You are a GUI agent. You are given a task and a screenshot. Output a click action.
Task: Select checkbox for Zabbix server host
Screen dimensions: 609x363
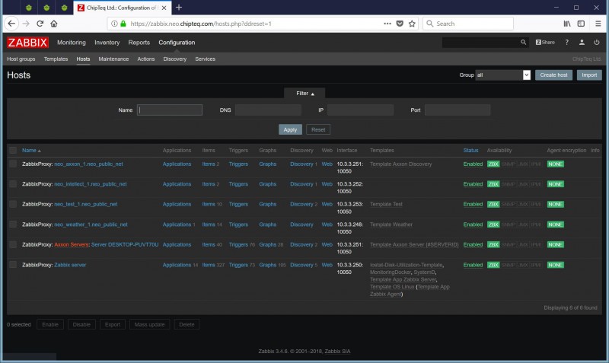[13, 265]
